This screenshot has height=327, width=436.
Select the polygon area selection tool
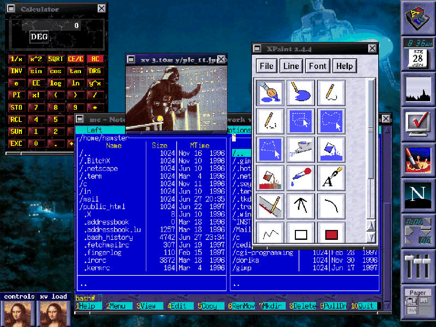pyautogui.click(x=270, y=149)
